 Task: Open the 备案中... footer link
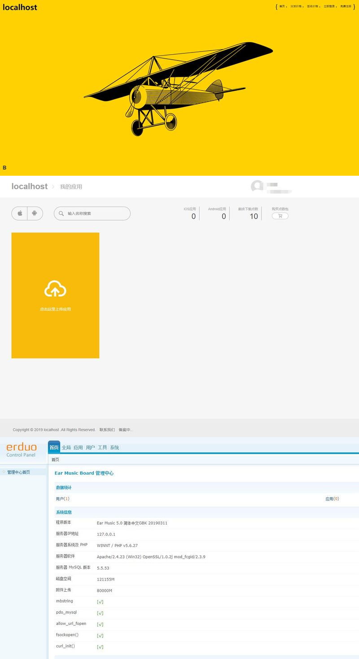(126, 429)
